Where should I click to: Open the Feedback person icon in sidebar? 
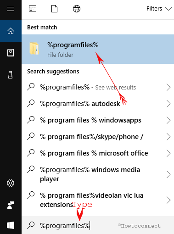click(11, 205)
